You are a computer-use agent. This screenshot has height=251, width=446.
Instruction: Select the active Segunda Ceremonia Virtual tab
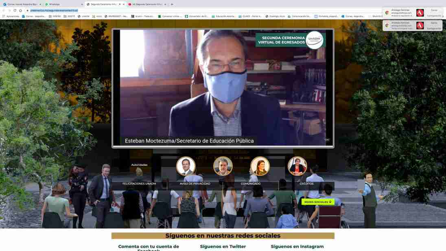click(105, 4)
